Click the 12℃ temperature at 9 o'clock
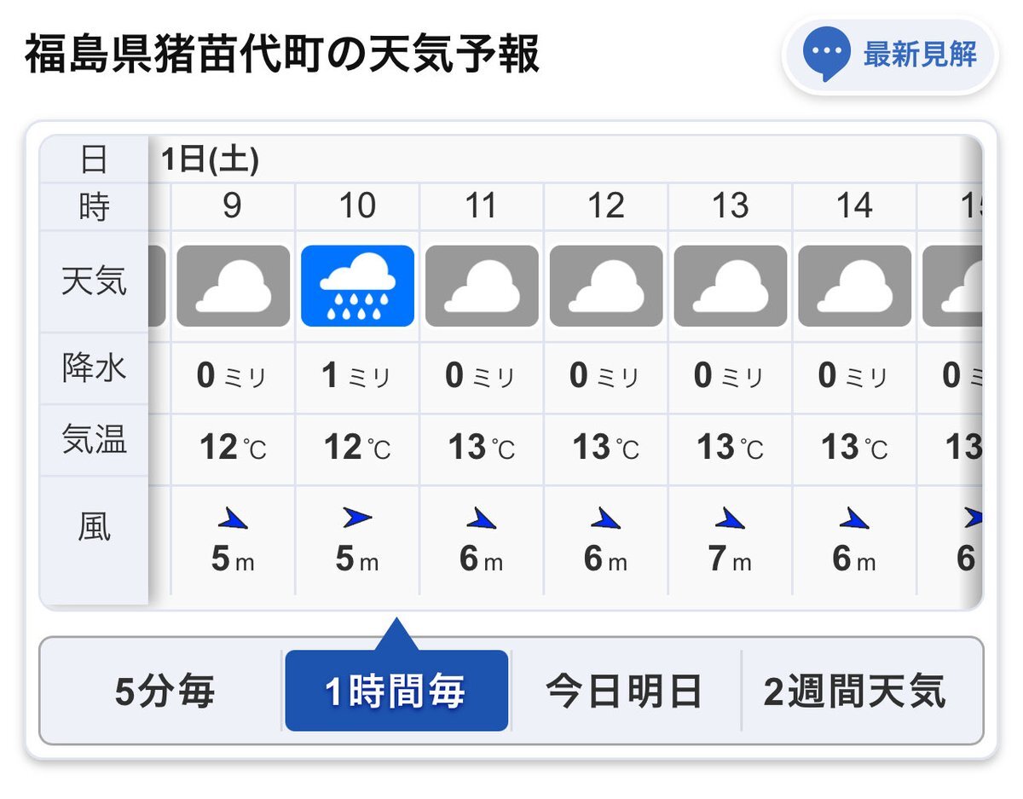Image resolution: width=1023 pixels, height=799 pixels. tap(233, 447)
